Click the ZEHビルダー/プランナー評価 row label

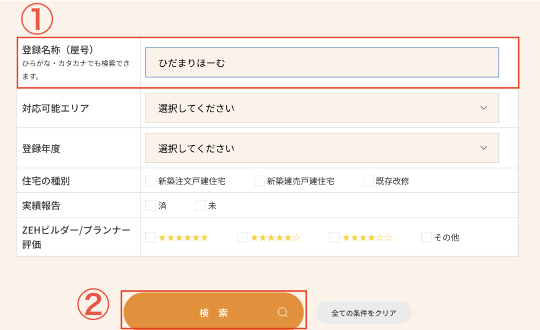click(76, 237)
